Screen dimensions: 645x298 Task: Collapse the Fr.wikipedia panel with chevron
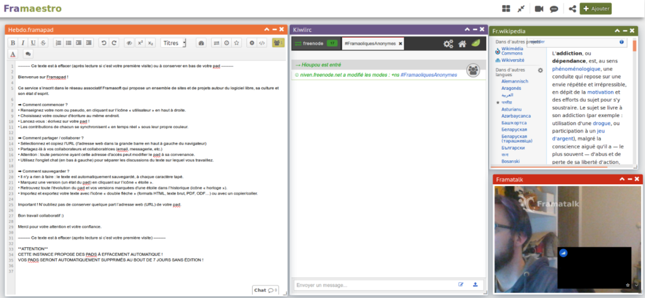[617, 30]
